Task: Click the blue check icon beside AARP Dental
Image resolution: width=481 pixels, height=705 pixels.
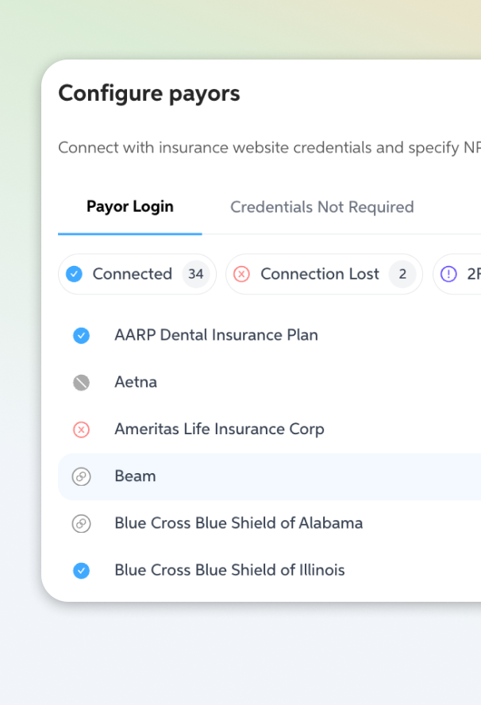Action: coord(81,336)
